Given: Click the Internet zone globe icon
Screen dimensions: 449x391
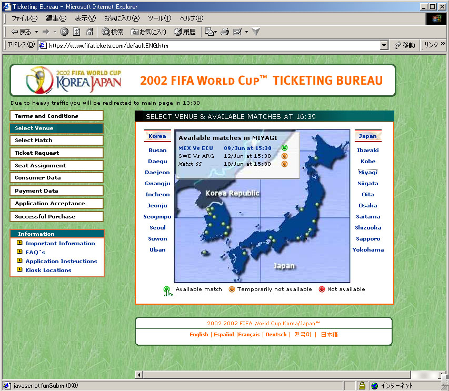Looking at the screenshot, I should click(x=375, y=386).
